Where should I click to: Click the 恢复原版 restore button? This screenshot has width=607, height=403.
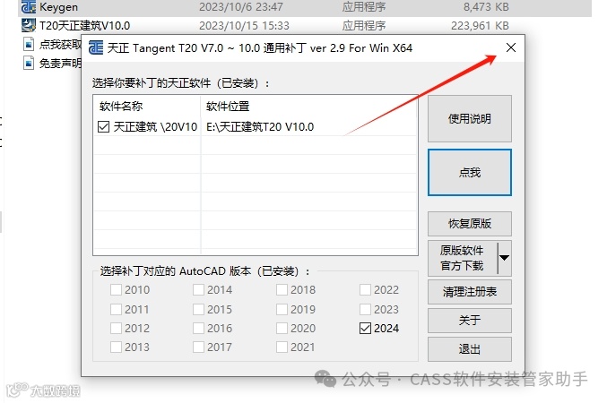(x=470, y=224)
